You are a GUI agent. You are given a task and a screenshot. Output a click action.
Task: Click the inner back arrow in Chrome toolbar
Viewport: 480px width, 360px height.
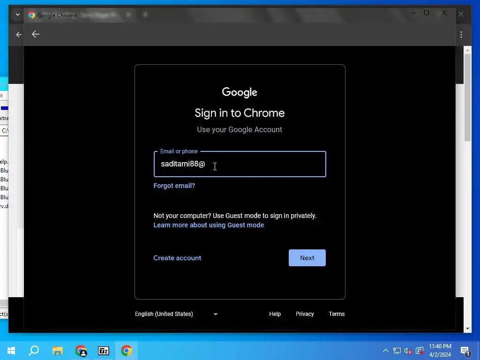[36, 34]
